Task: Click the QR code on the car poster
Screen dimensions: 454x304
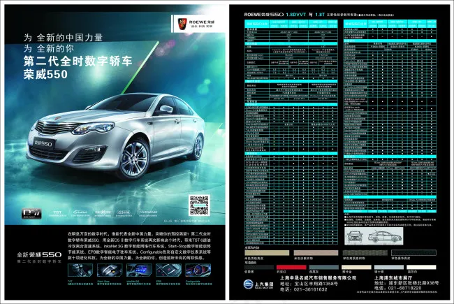Action: pos(199,205)
